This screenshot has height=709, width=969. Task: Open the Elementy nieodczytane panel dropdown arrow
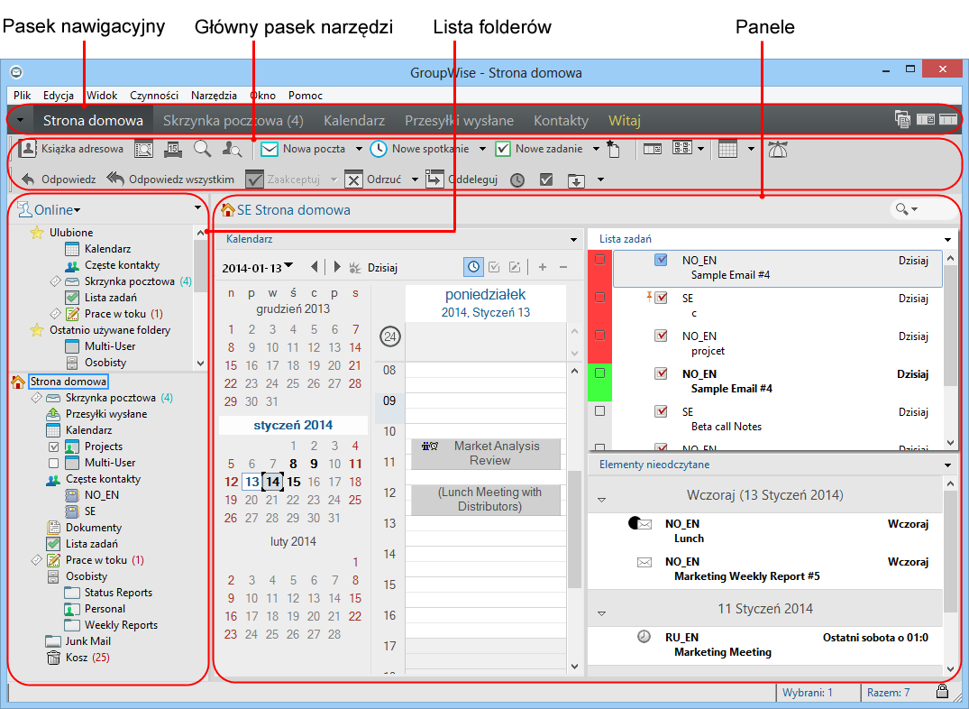tap(948, 465)
